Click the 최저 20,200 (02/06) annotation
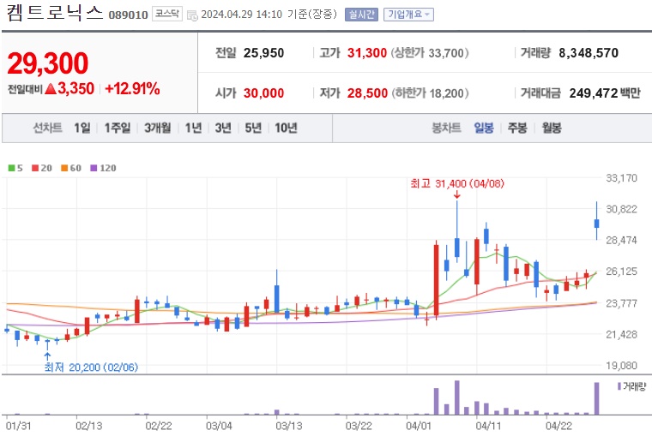This screenshot has width=652, height=436. point(91,367)
